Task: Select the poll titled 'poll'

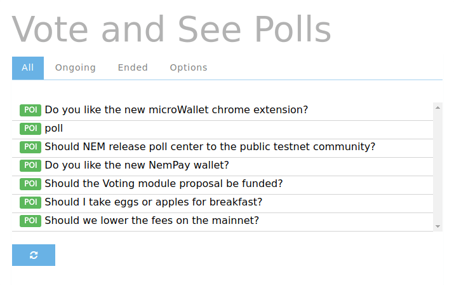Action: [x=54, y=129]
